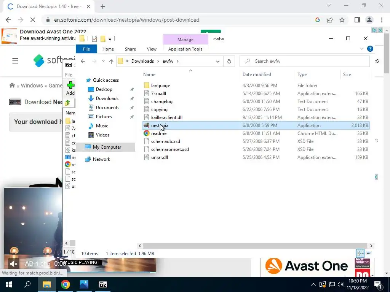Click the New Folder quick access toolbar icon
The height and width of the screenshot is (292, 390).
[x=103, y=39]
